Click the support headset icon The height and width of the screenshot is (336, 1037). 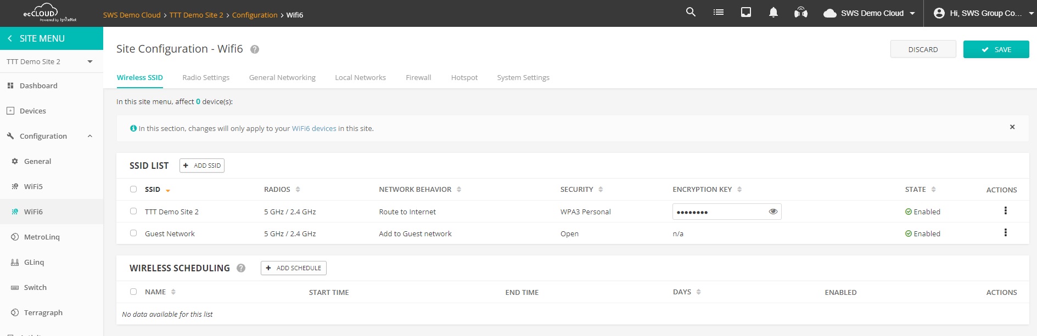click(x=800, y=13)
